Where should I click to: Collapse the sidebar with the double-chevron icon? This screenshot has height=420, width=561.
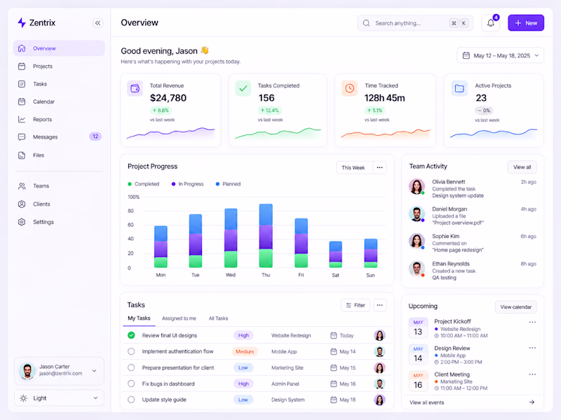97,23
